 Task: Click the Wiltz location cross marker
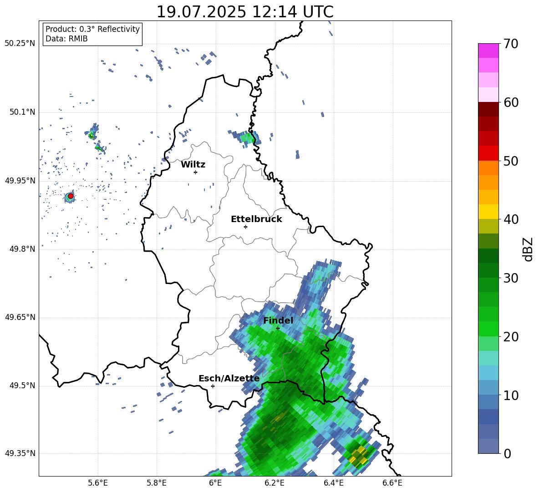tap(196, 172)
